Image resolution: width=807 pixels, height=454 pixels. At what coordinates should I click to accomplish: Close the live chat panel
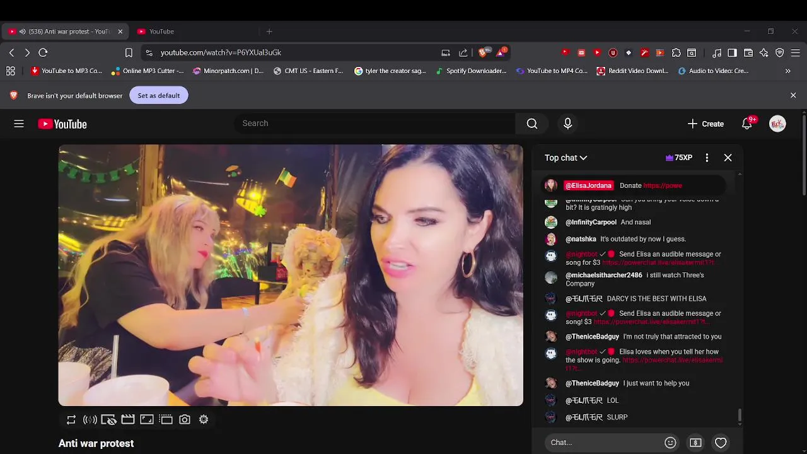pyautogui.click(x=728, y=158)
